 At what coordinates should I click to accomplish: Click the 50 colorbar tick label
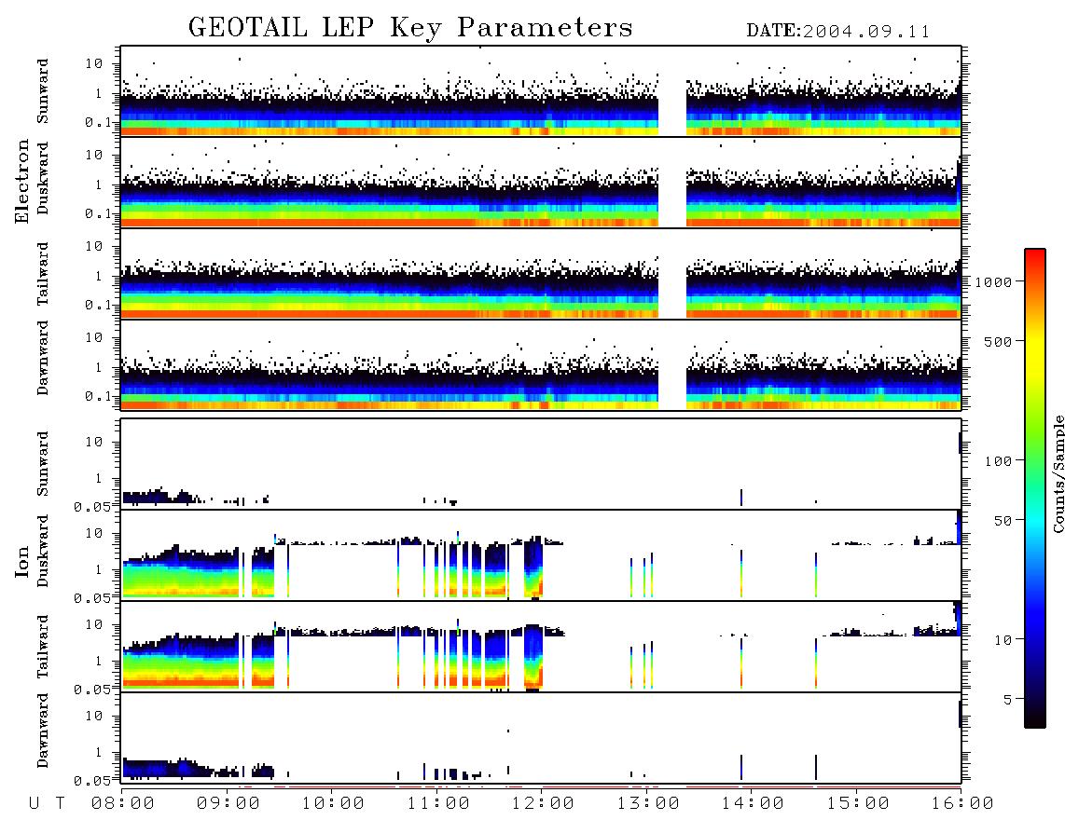[x=1003, y=521]
